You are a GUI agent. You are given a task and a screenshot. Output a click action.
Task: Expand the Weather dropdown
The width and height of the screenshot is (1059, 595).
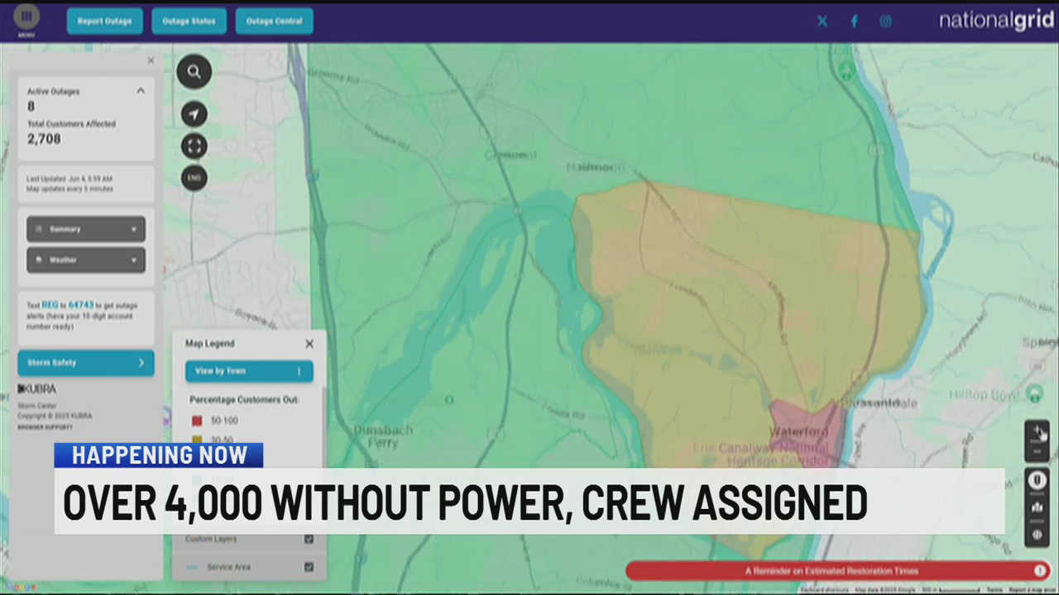point(85,259)
